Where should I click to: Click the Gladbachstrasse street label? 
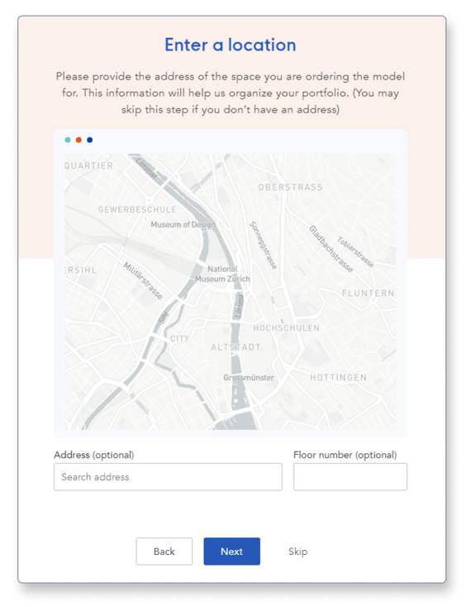(331, 249)
